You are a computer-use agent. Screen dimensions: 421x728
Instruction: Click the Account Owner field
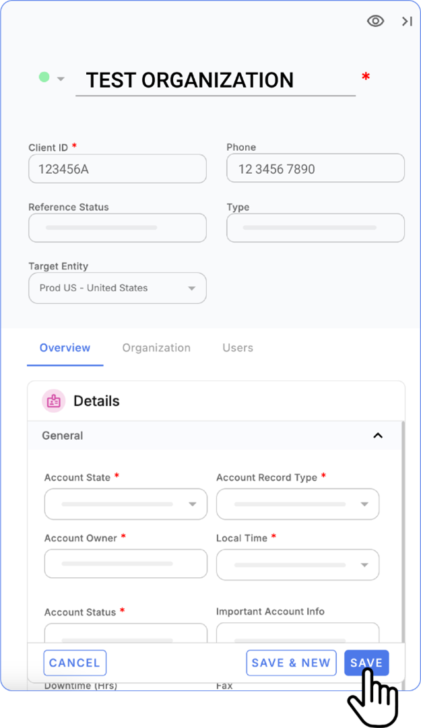[125, 564]
